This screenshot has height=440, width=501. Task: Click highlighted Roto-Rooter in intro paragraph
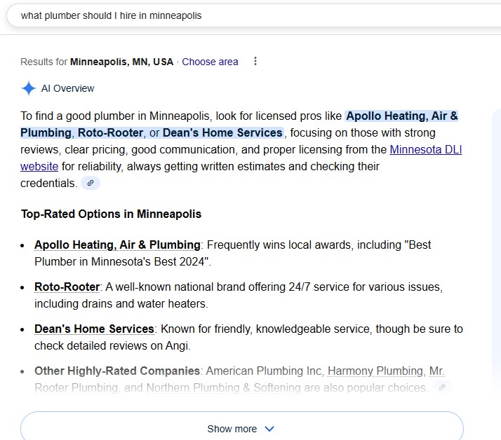110,132
